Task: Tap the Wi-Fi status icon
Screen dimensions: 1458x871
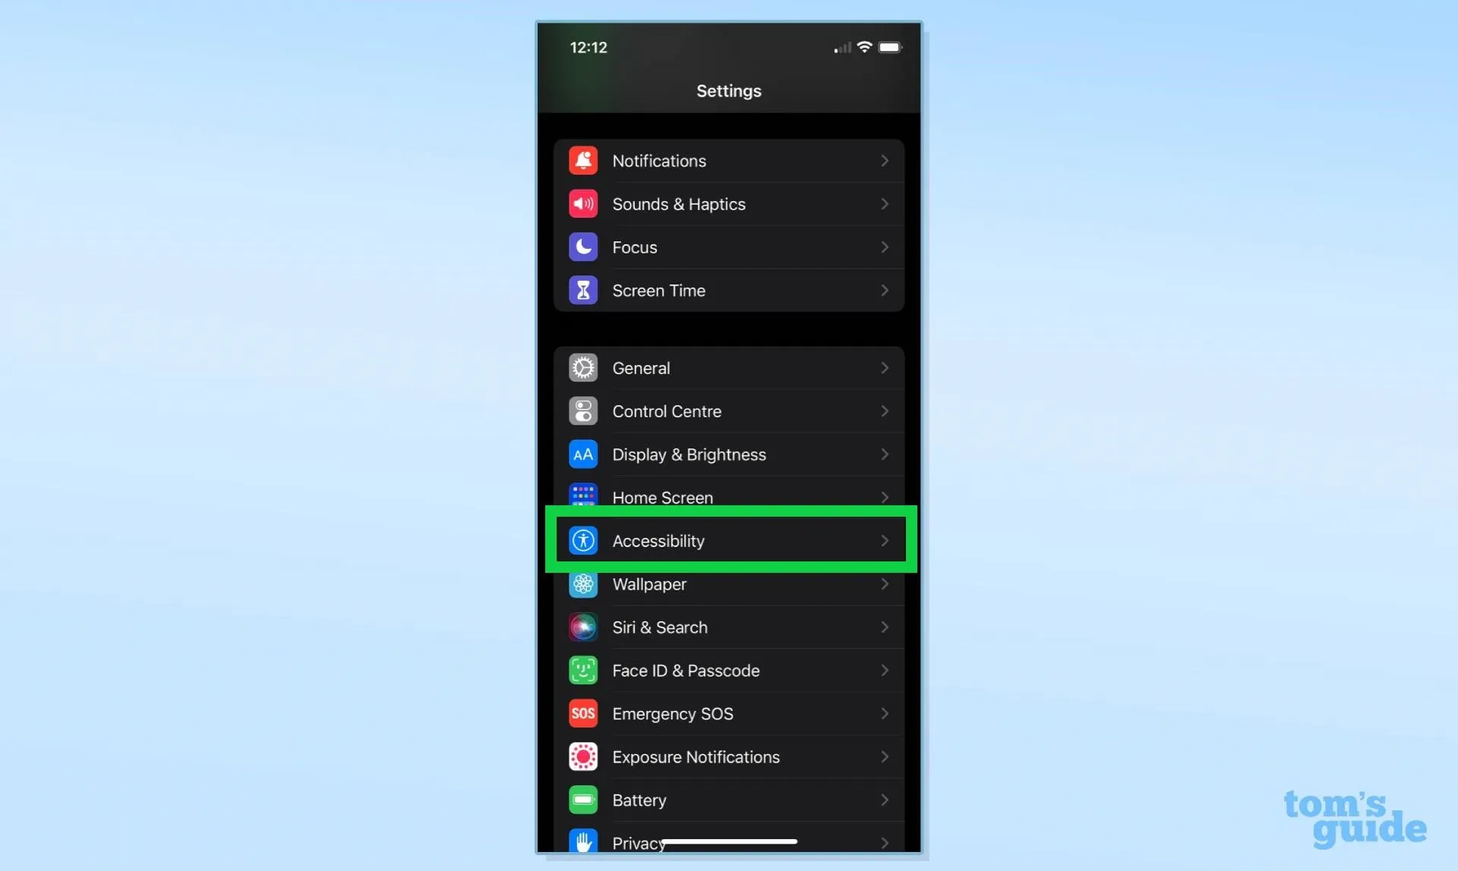Action: [864, 47]
